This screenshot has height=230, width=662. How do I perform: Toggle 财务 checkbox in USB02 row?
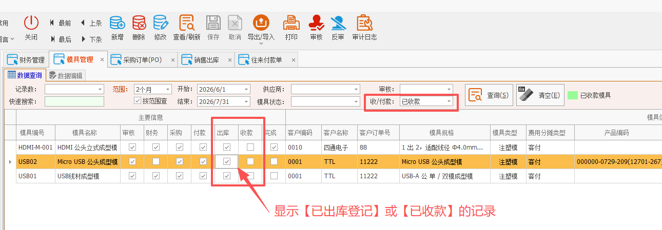tap(156, 161)
